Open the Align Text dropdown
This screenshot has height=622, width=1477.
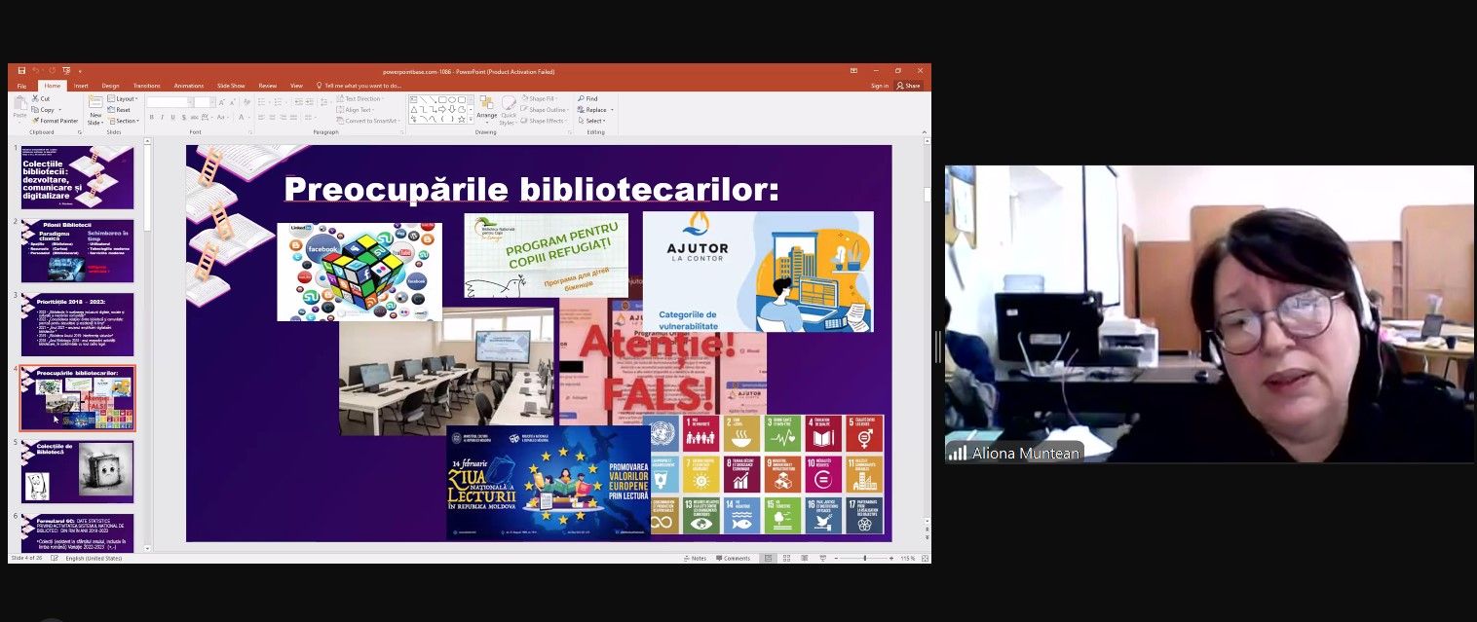(356, 110)
